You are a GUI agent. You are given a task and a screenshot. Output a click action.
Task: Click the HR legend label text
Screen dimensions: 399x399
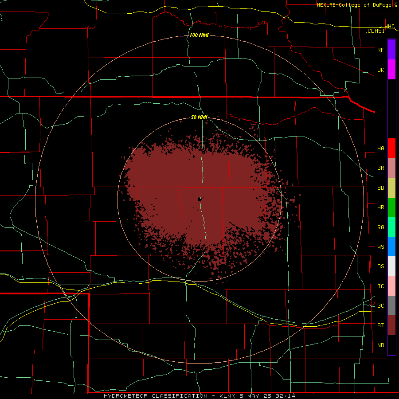(380, 207)
